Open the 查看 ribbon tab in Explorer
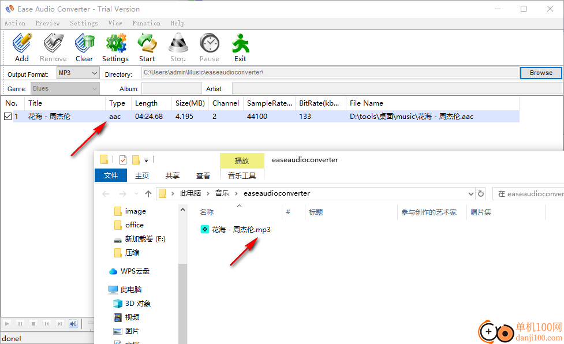The height and width of the screenshot is (344, 564). pyautogui.click(x=203, y=175)
